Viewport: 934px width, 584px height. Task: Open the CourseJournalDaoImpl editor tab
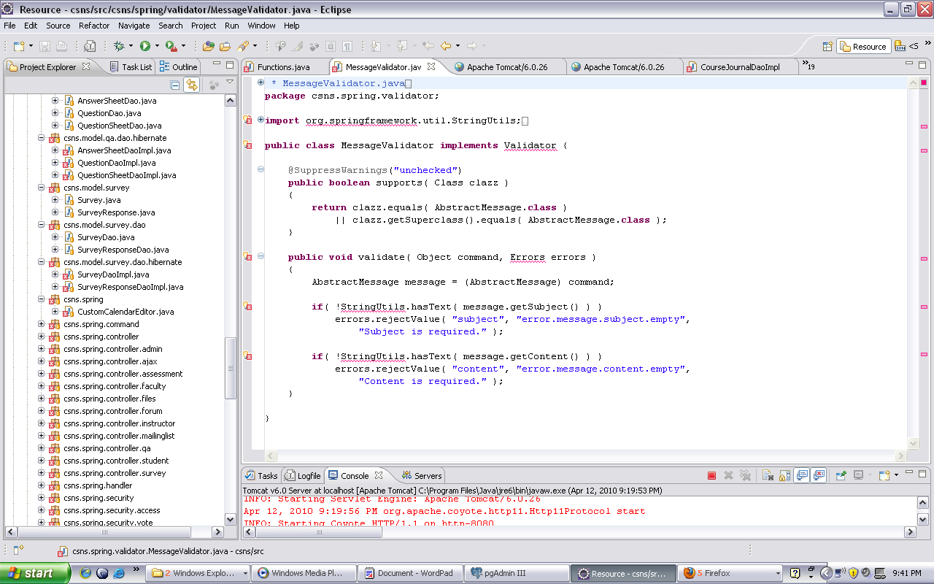pos(739,67)
